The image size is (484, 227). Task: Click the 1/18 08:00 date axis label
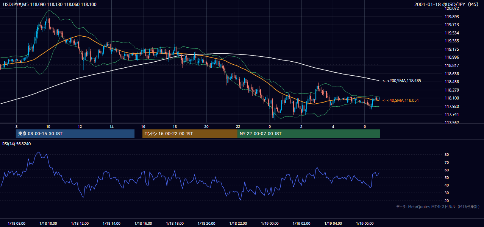click(16, 224)
